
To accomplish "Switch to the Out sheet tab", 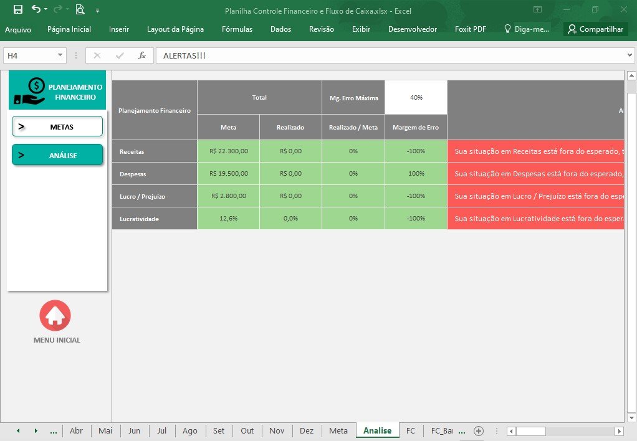I will (247, 431).
